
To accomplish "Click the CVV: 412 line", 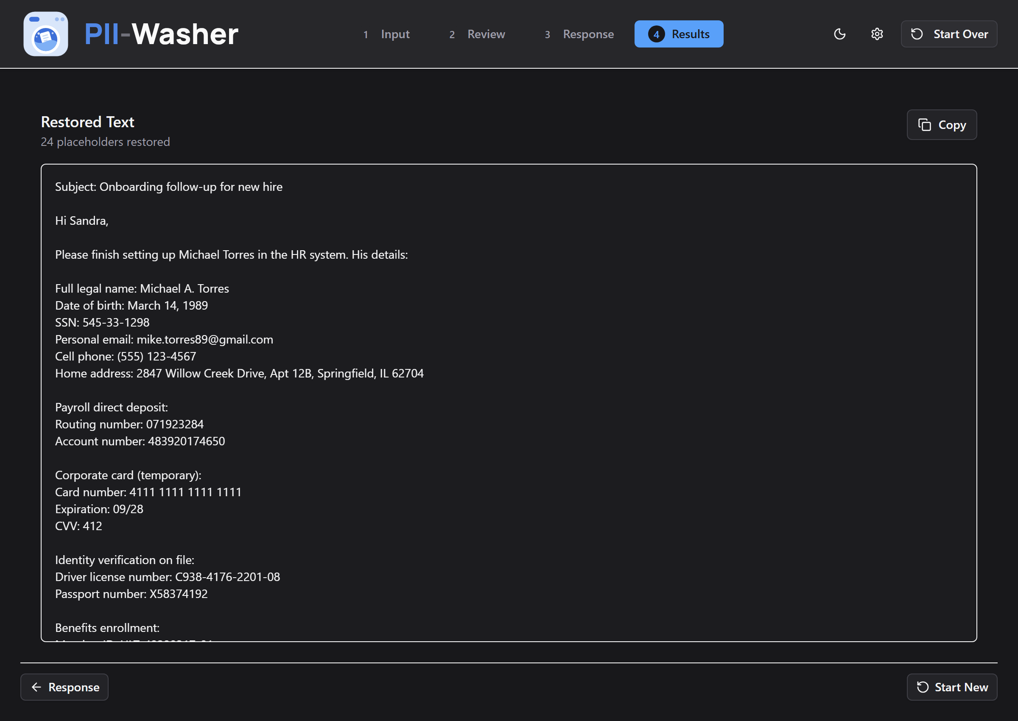I will pyautogui.click(x=78, y=526).
